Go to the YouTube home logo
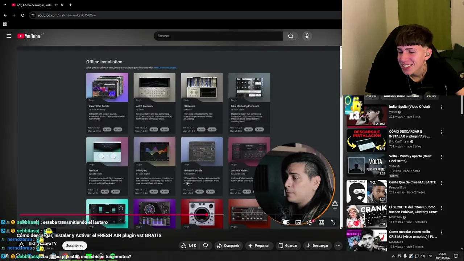Viewport: 464px width, 261px height. click(29, 36)
